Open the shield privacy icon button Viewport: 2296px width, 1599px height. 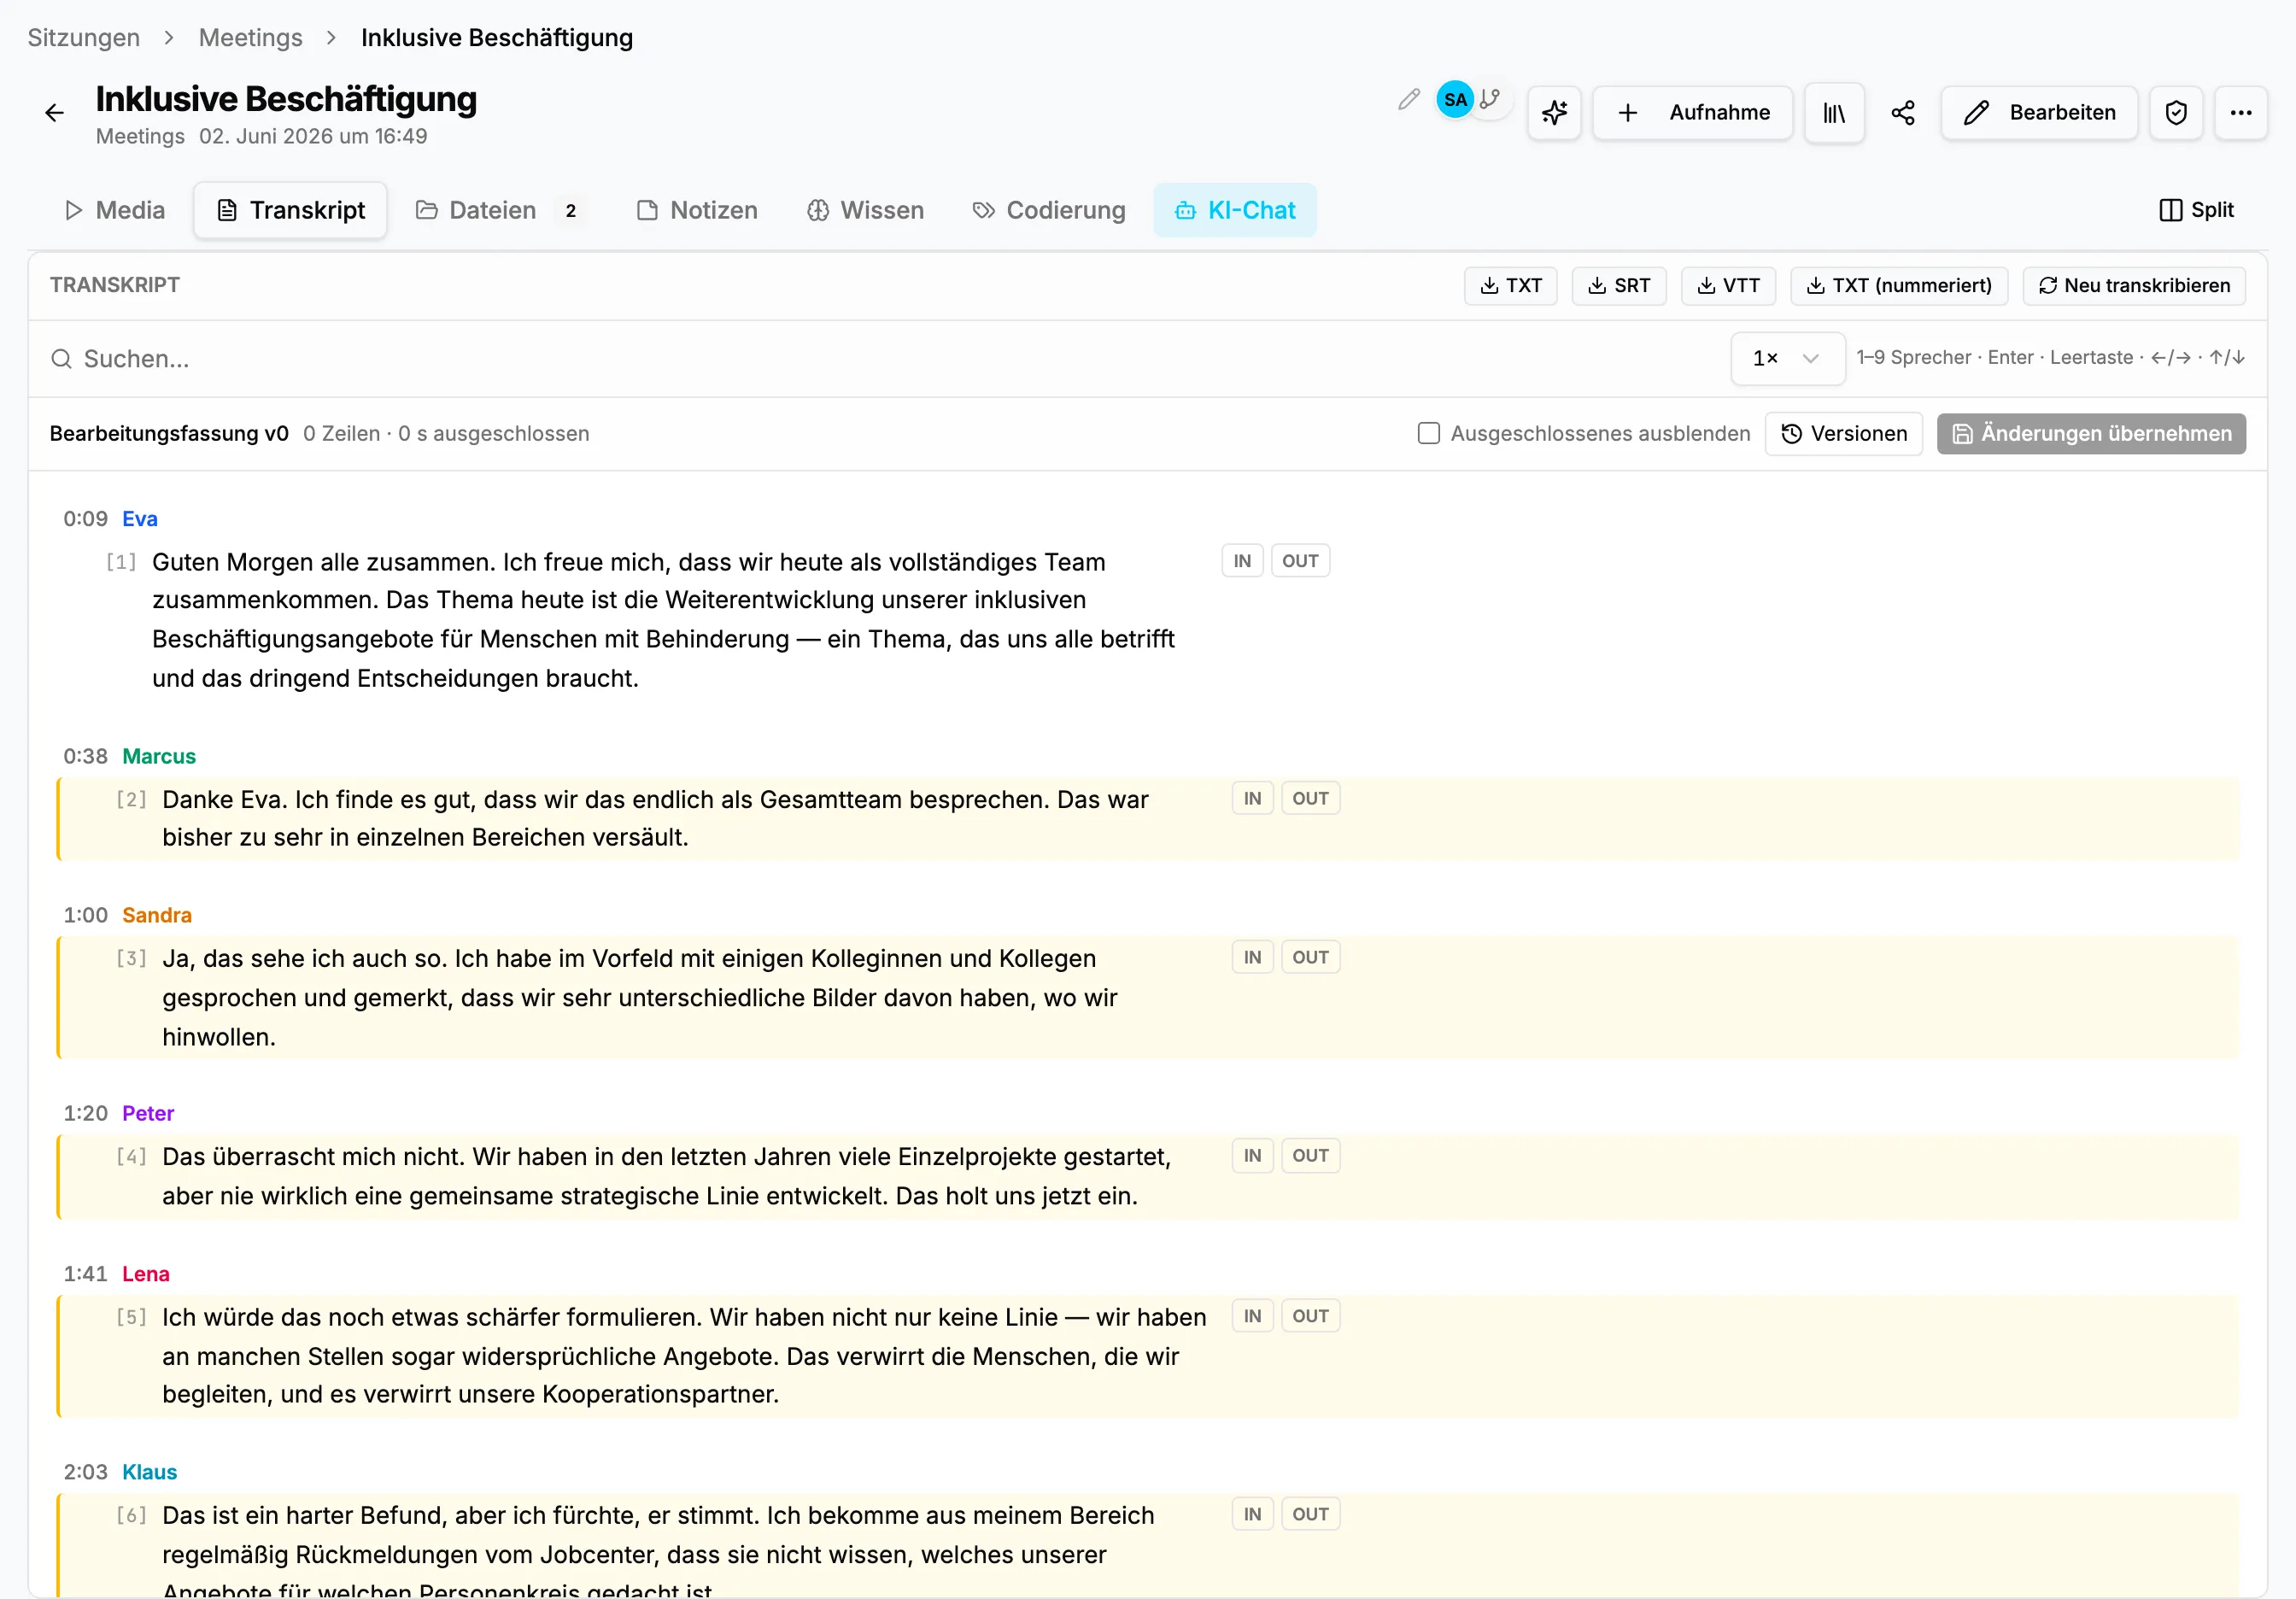(x=2176, y=113)
